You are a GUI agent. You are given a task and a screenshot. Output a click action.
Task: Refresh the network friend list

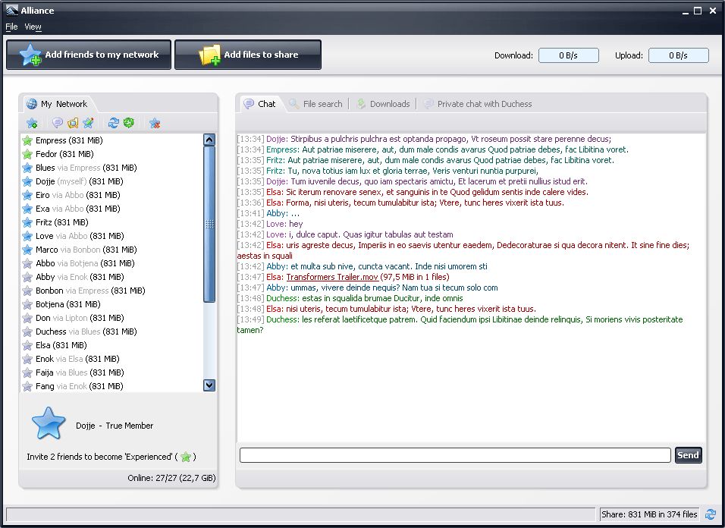(115, 122)
